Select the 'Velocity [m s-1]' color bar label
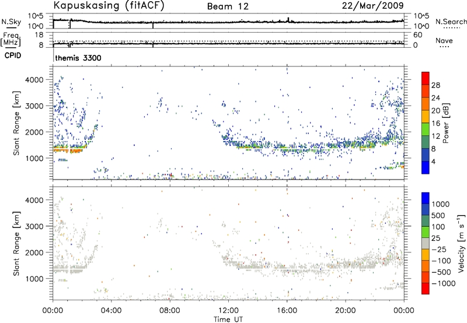The height and width of the screenshot is (323, 467). (461, 244)
